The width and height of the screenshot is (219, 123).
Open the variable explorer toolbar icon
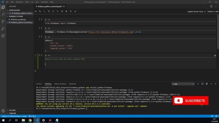[x=66, y=11]
